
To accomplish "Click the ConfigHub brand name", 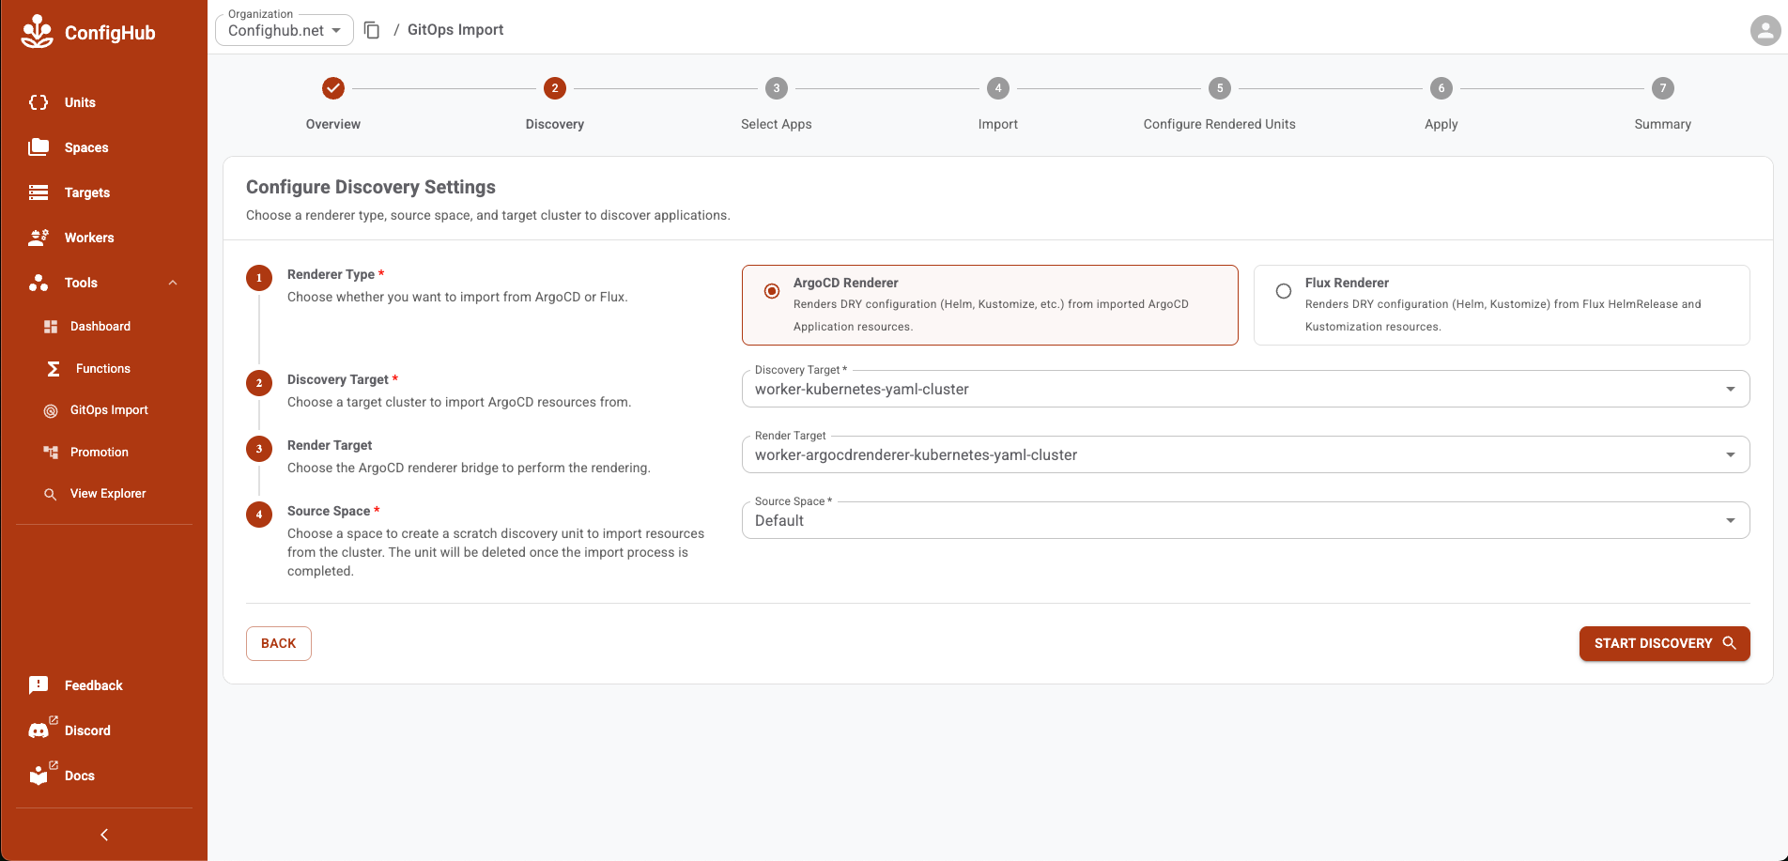I will click(110, 33).
